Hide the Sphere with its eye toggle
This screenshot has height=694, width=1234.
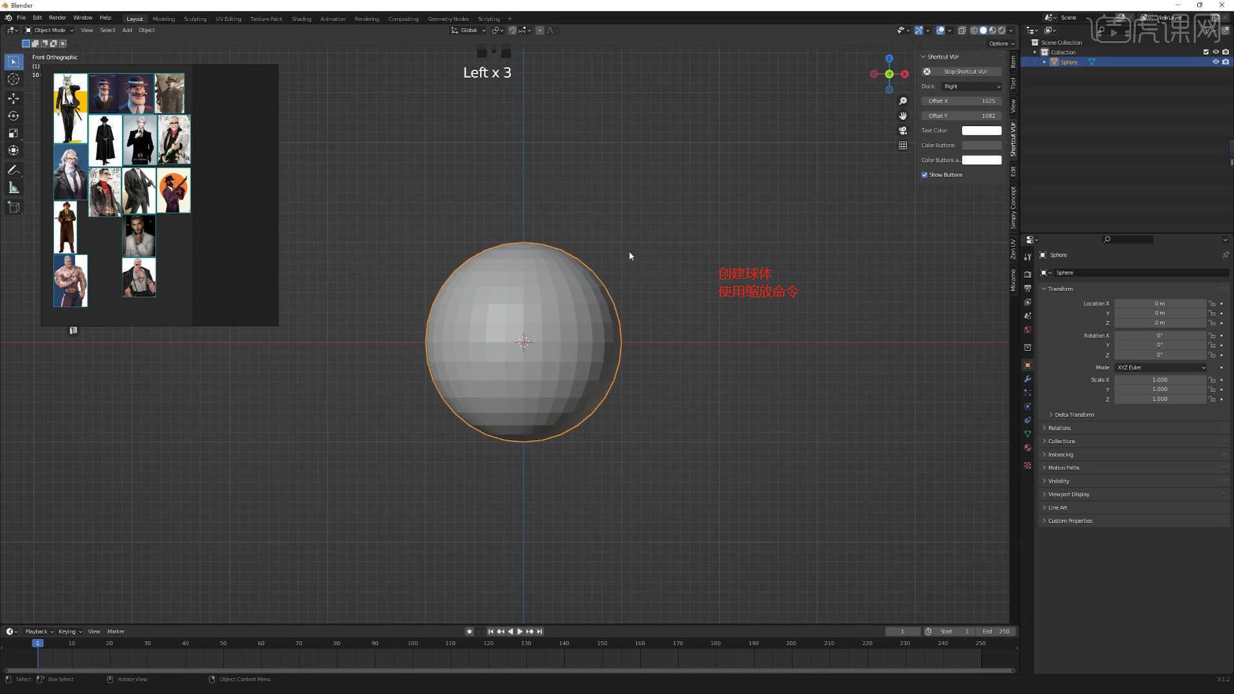1215,62
